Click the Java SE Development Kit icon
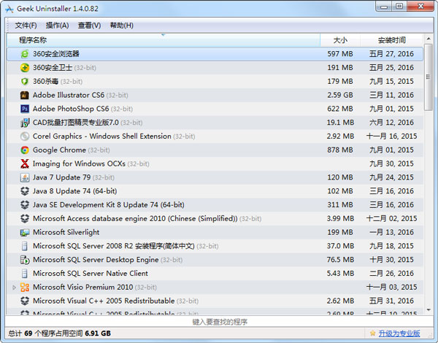This screenshot has width=438, height=343. tap(25, 205)
